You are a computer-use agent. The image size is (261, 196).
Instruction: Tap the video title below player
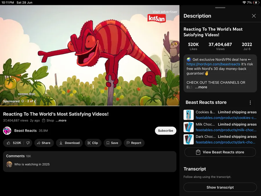point(56,114)
